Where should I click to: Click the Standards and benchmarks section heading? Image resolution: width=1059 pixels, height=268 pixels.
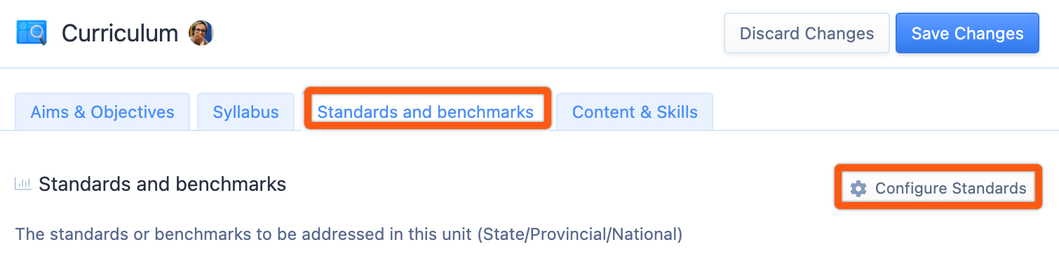coord(162,185)
